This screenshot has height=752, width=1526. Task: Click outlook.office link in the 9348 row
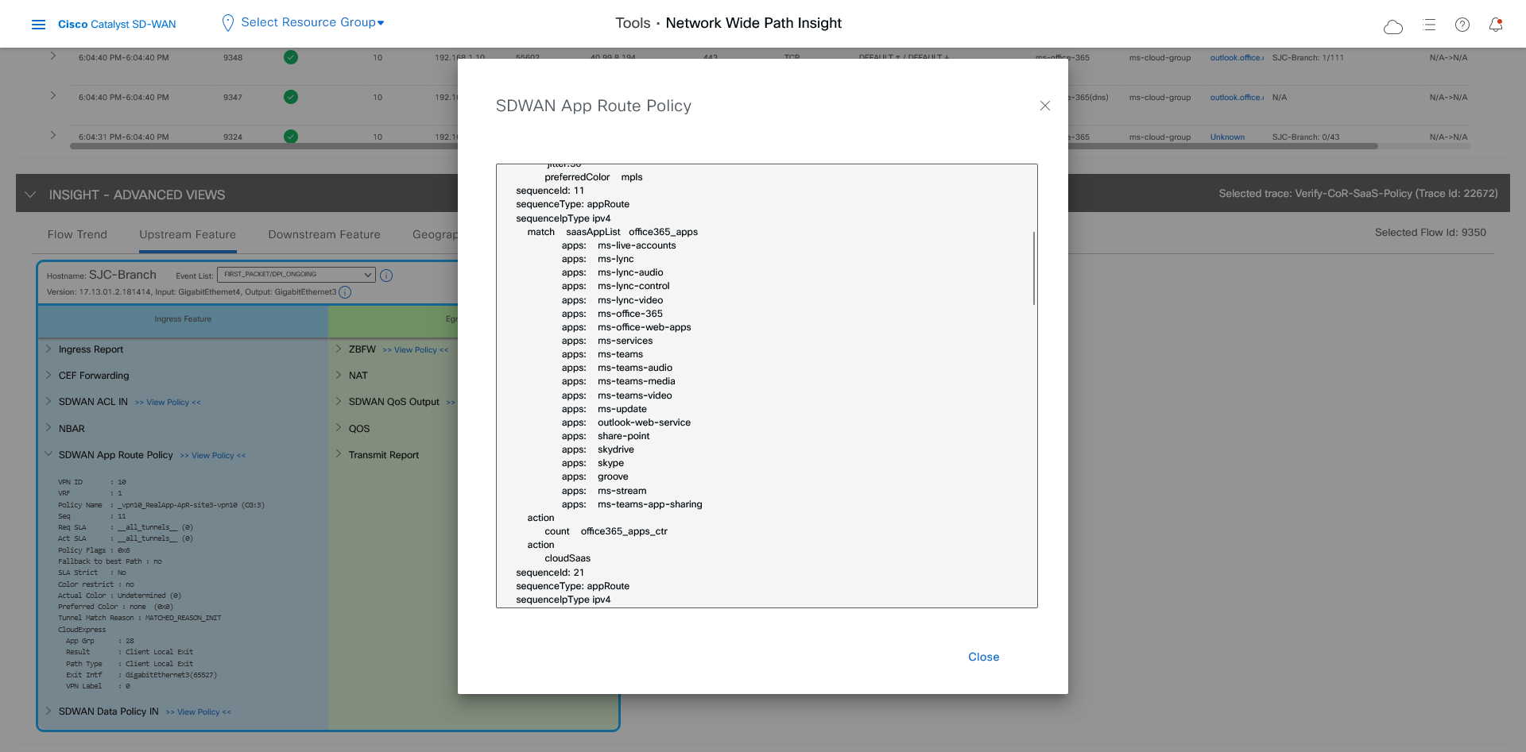(x=1237, y=58)
